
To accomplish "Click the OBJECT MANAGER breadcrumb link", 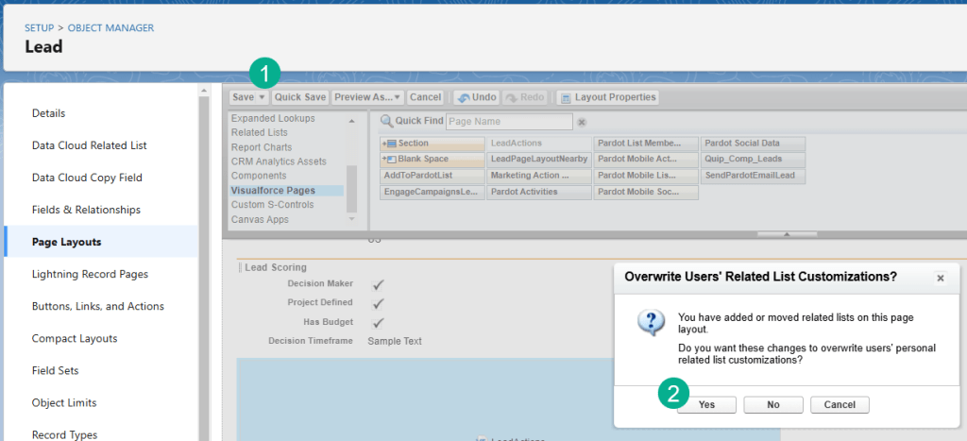I will coord(110,28).
